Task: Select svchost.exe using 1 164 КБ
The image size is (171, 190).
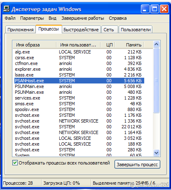Action: click(x=79, y=132)
